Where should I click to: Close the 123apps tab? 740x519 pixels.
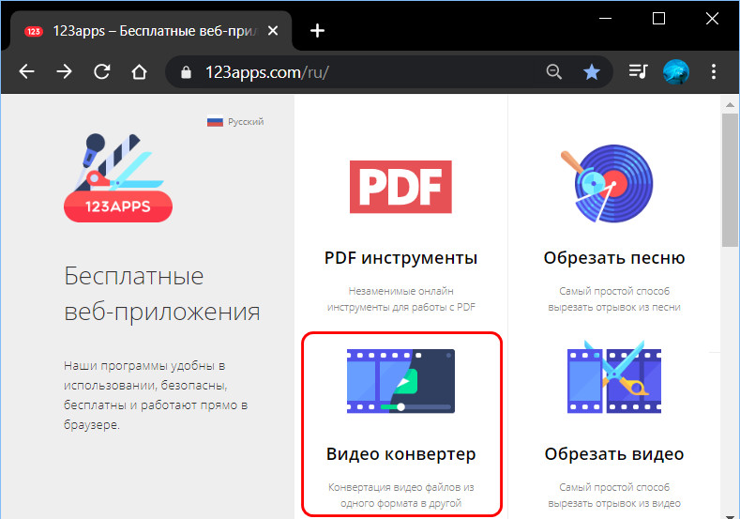coord(273,31)
